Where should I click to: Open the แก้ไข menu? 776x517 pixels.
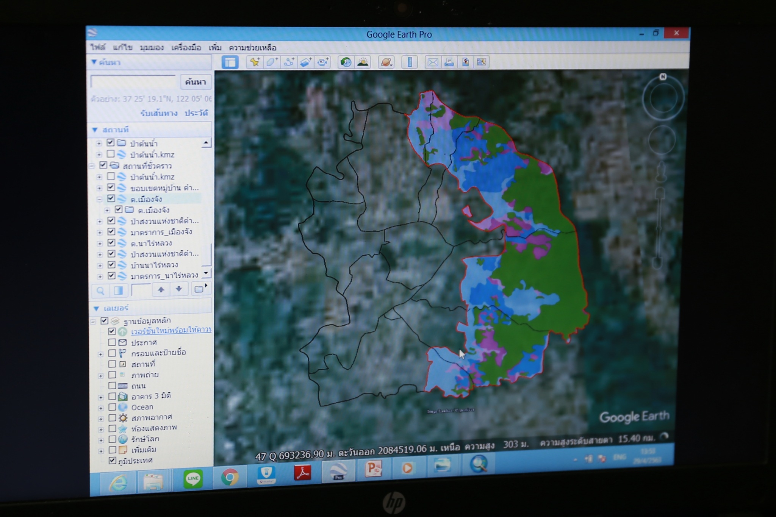pos(122,47)
